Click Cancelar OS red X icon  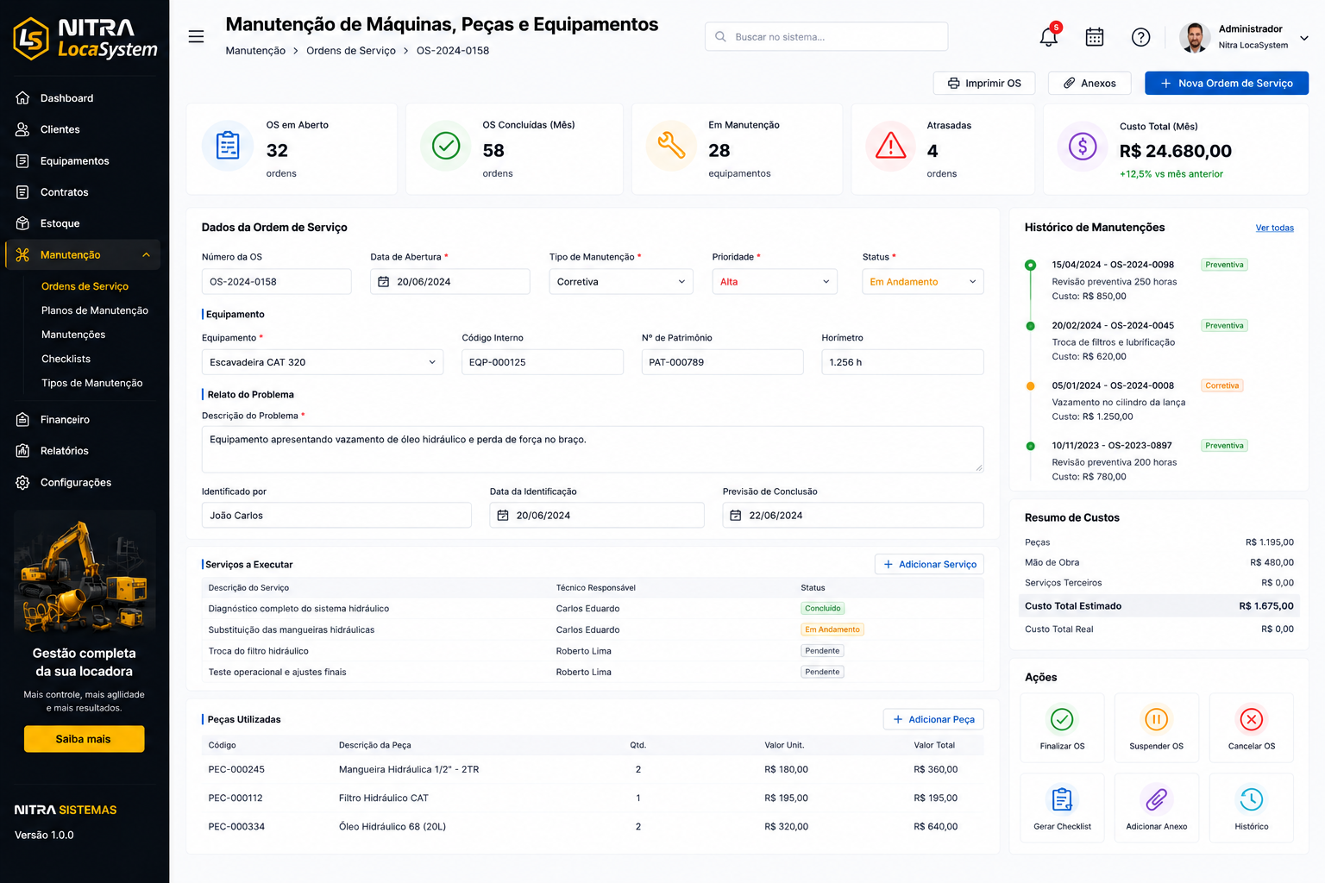point(1251,719)
